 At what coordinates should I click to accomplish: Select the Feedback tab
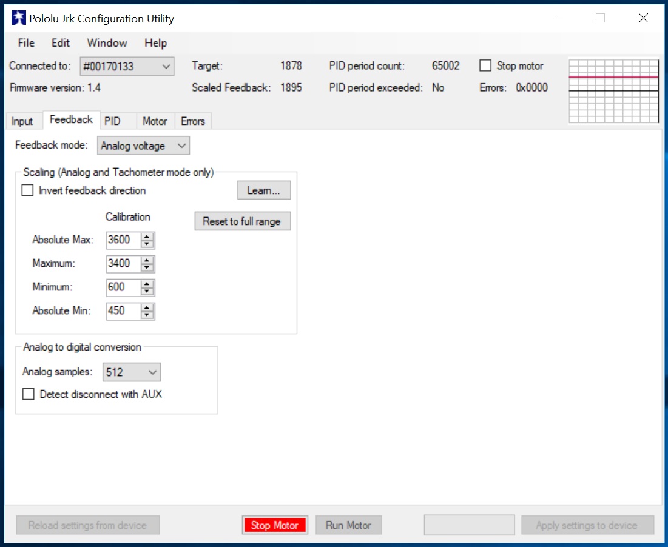pos(71,119)
